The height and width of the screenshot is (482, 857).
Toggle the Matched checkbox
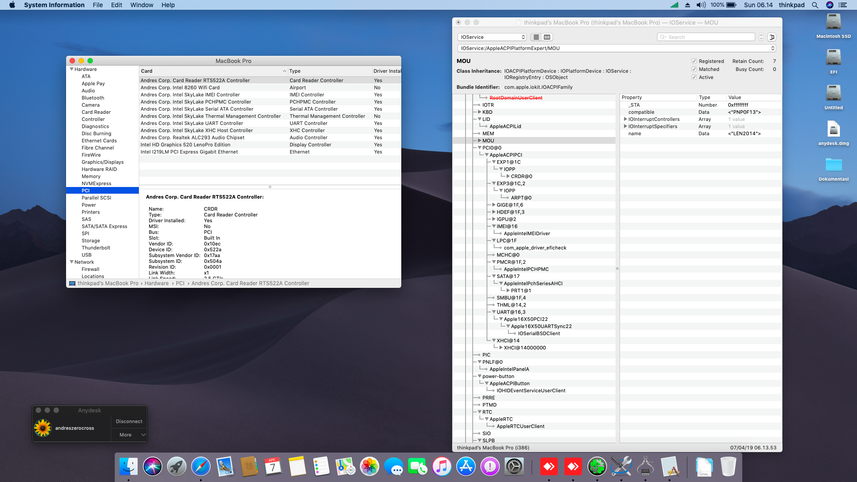tap(694, 69)
